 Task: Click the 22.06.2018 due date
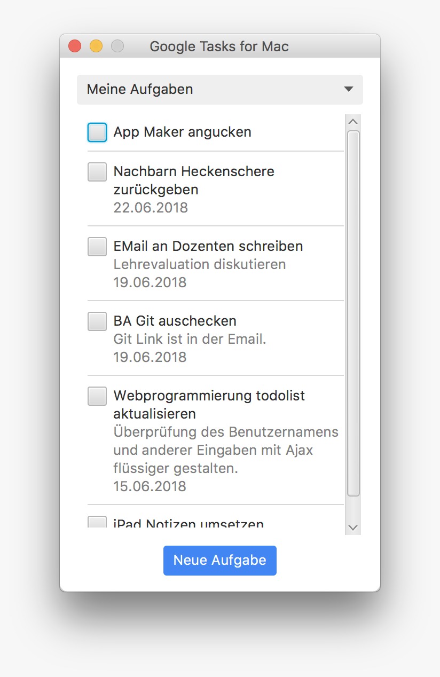tap(151, 208)
